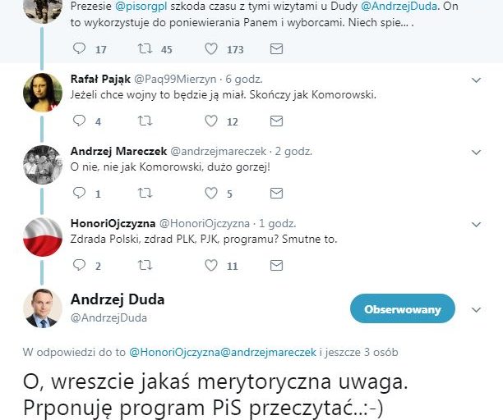The height and width of the screenshot is (420, 503).
Task: Retweet the top tweet with 45 retweets
Action: click(145, 49)
